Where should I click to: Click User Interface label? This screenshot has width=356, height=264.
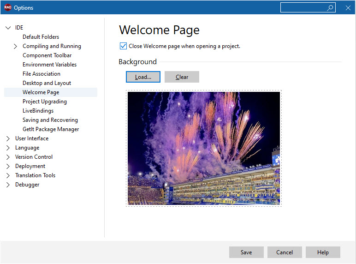[32, 138]
